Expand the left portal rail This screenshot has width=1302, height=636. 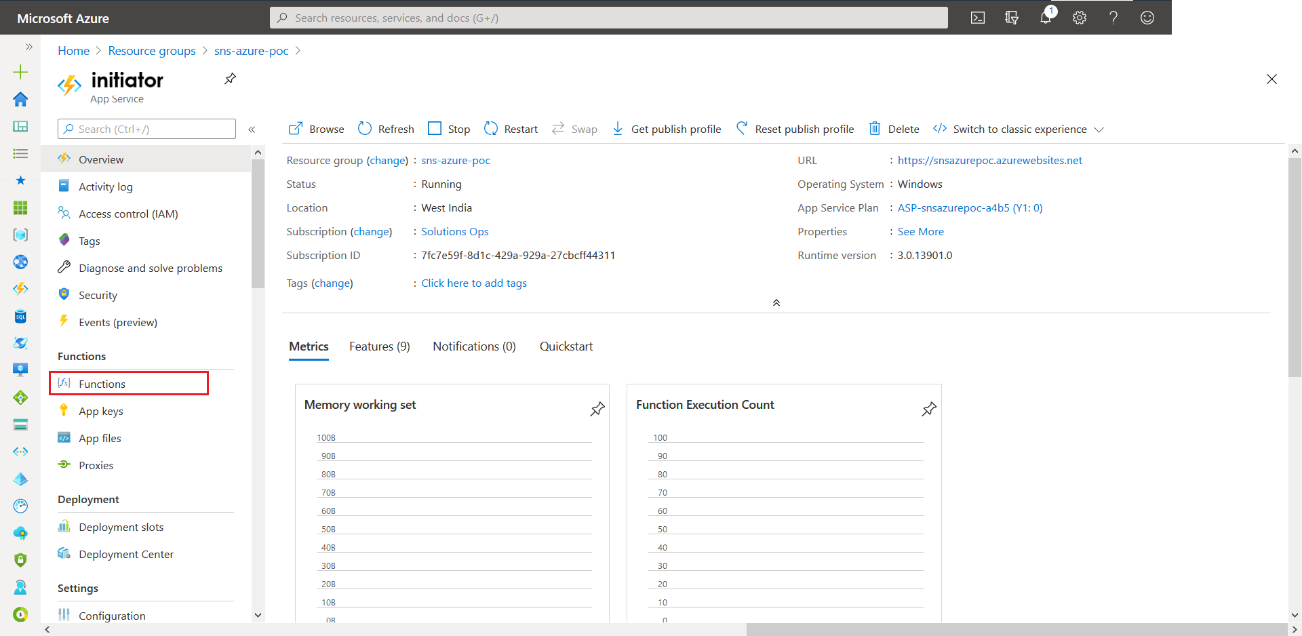point(28,47)
